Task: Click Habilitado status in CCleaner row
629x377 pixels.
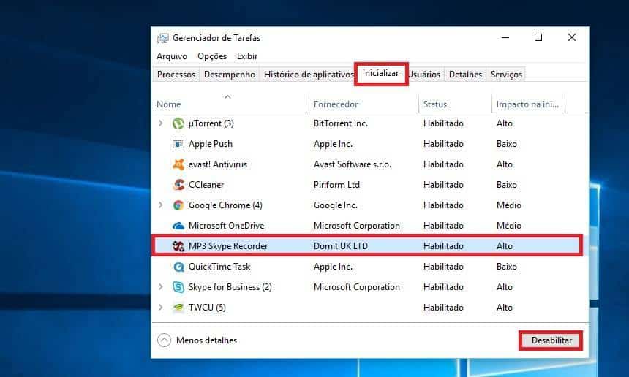Action: 443,185
